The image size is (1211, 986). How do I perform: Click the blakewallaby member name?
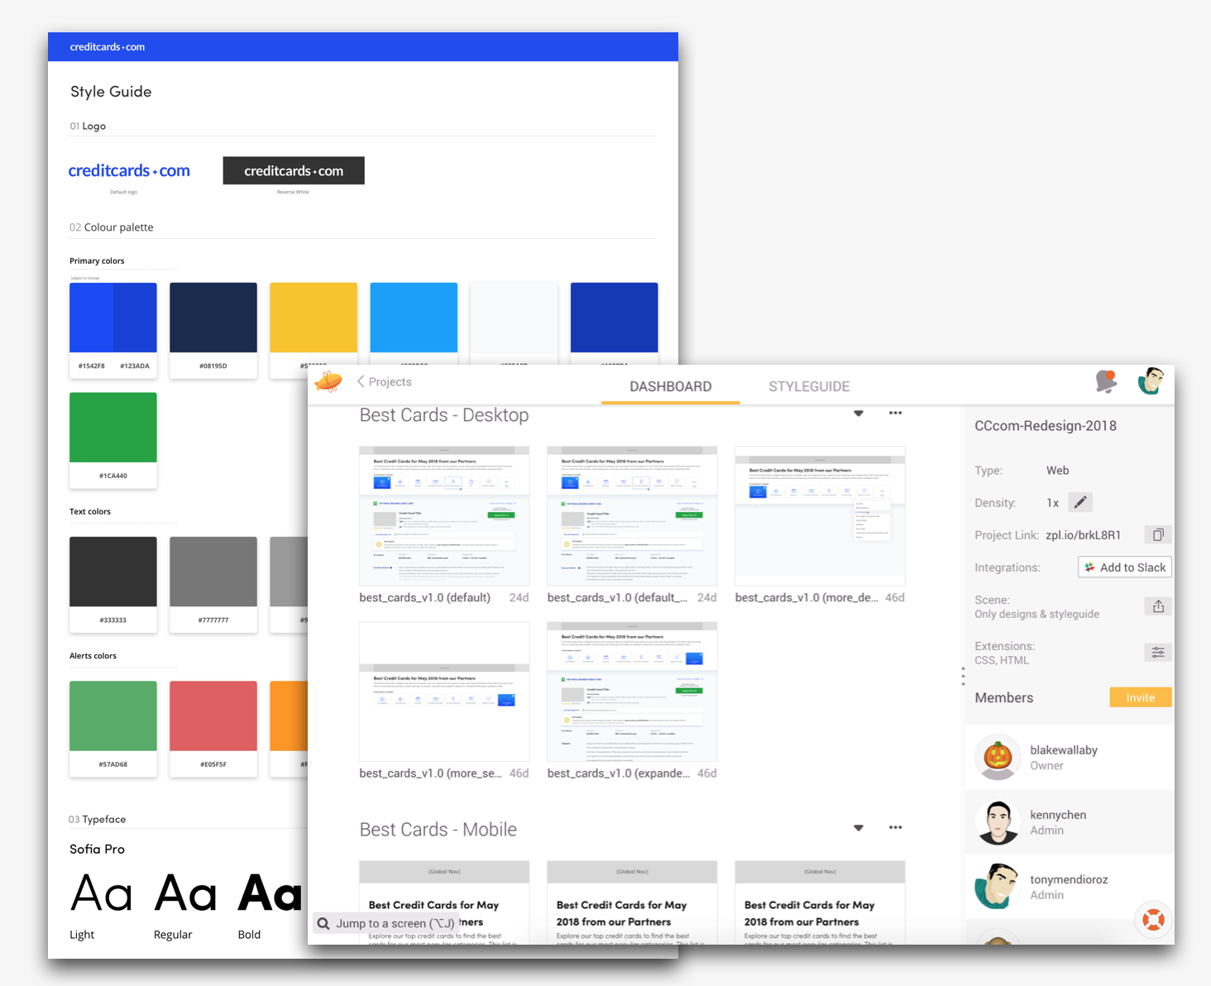1064,750
